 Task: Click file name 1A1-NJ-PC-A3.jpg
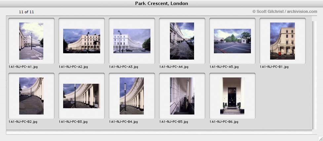pos(124,67)
